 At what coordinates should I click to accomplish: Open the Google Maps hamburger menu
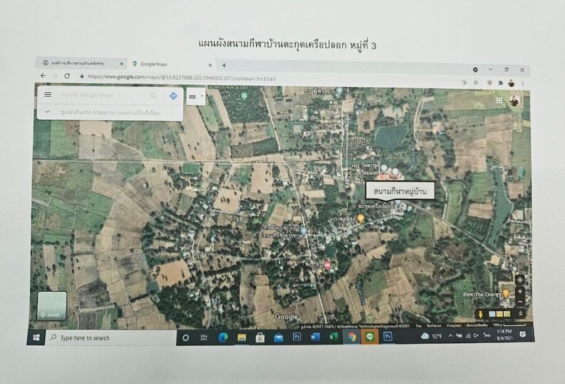pos(48,95)
